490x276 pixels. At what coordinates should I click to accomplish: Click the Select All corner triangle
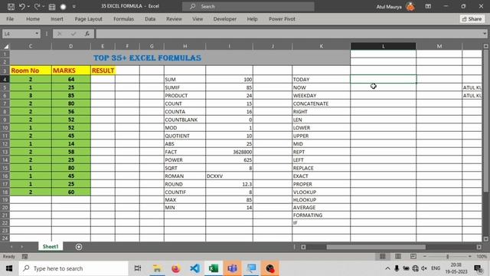[6, 46]
